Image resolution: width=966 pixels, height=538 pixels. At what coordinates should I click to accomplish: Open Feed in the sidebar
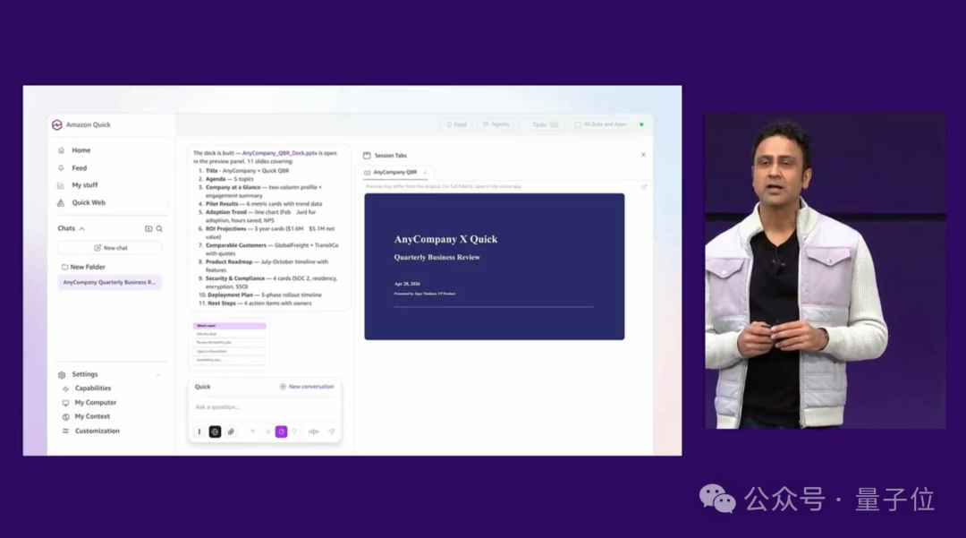coord(79,167)
